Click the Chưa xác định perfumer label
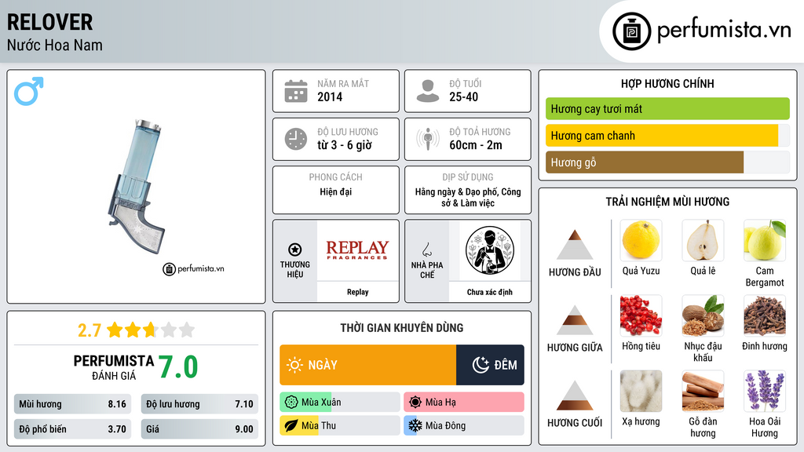This screenshot has height=452, width=804. (490, 292)
